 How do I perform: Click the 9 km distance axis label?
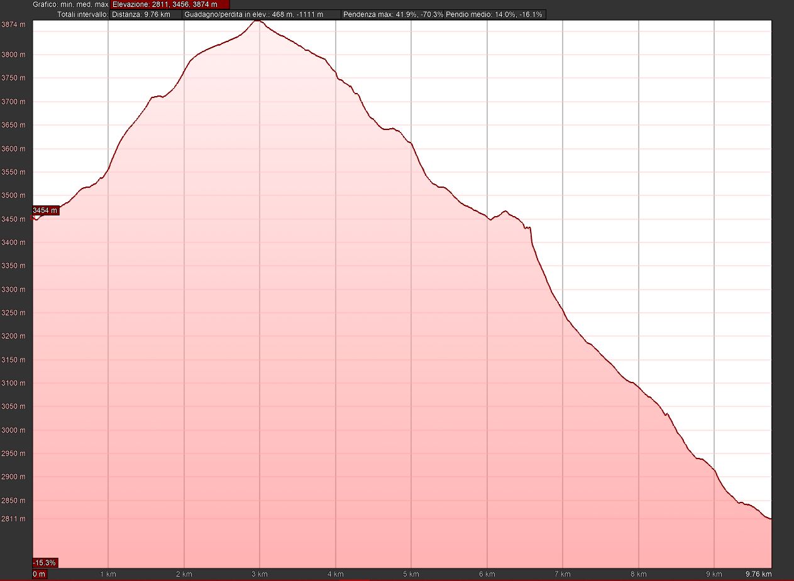tap(714, 574)
